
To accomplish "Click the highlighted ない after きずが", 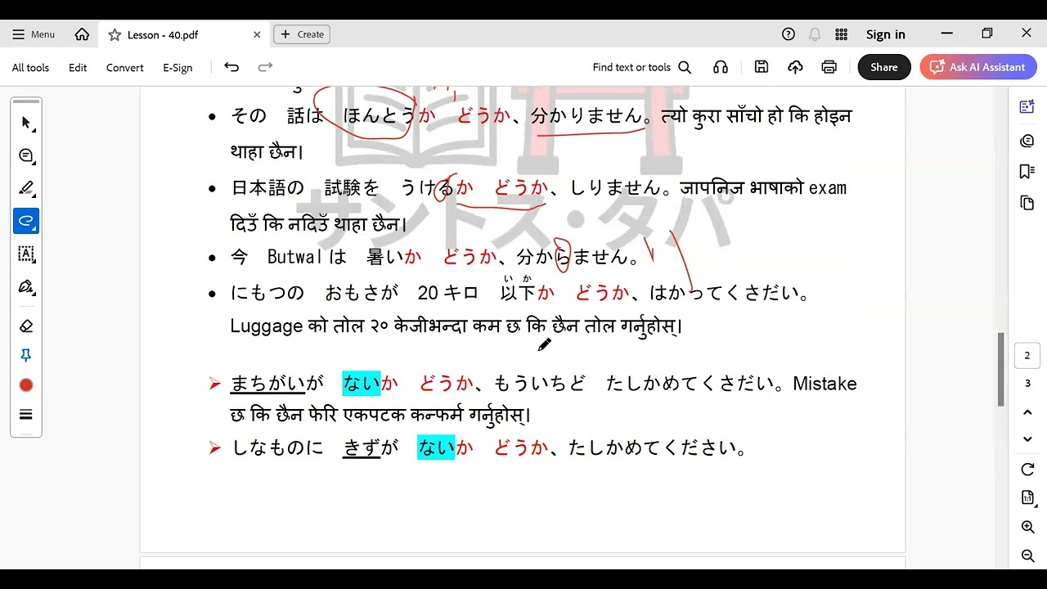I will pos(436,447).
